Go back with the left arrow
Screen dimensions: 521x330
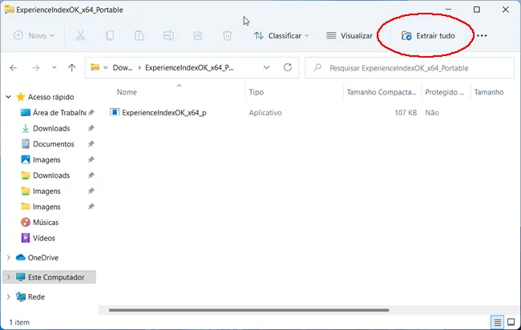point(14,68)
